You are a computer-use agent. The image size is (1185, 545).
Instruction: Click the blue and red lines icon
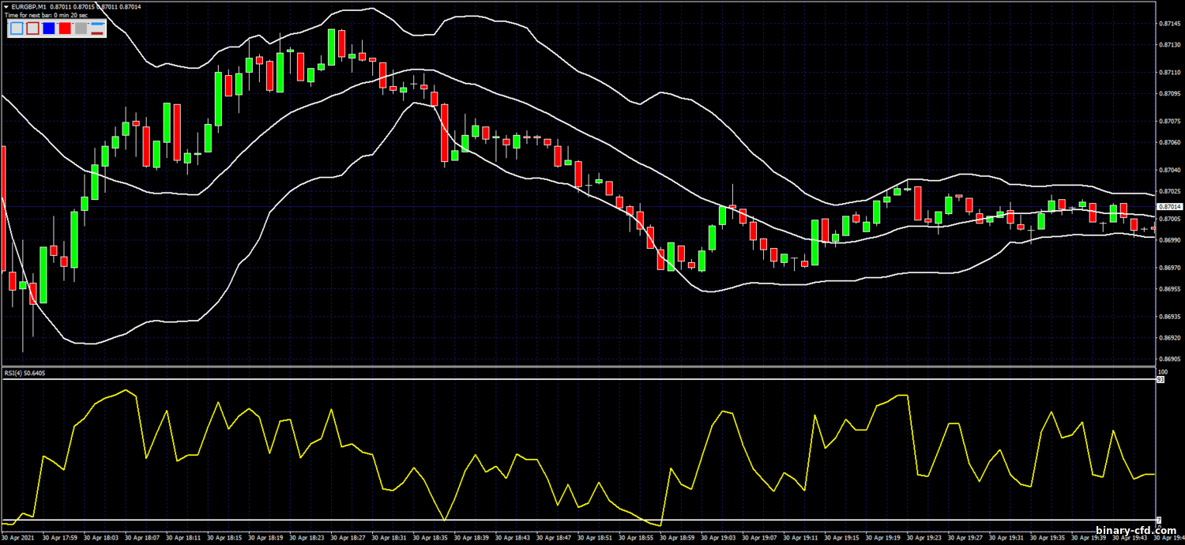[97, 28]
